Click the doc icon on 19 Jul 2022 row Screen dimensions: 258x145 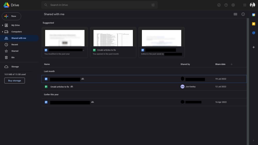tap(46, 79)
